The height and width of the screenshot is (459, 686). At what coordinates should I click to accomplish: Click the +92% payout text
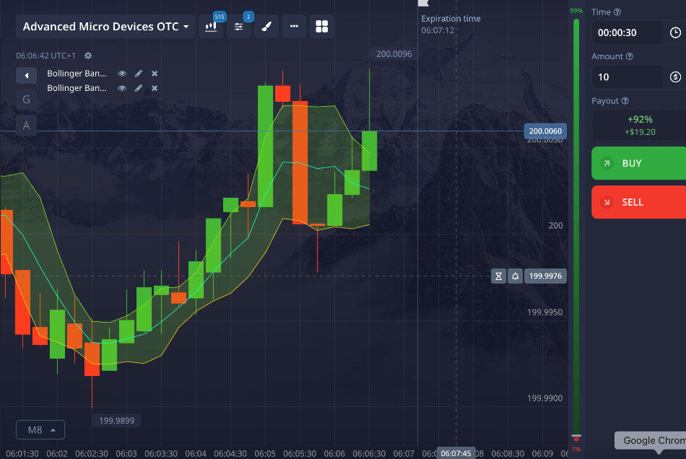[640, 119]
